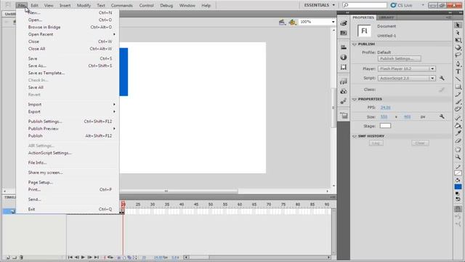Screen dimensions: 465x262
Task: Click the Edit Scene icon above stage
Action: 282,22
